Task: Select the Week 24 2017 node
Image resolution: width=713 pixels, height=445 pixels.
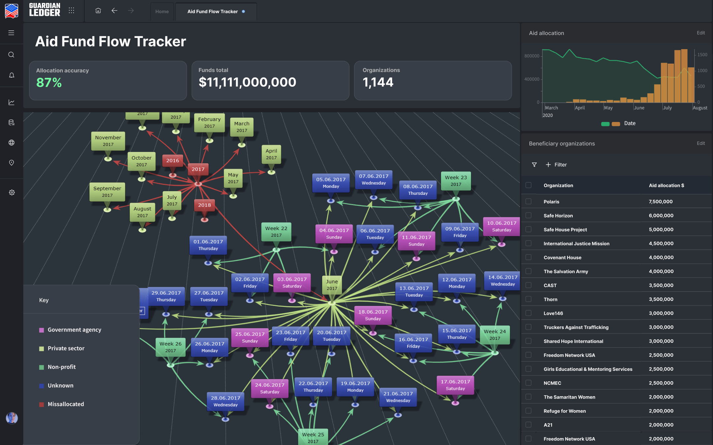Action: (495, 335)
